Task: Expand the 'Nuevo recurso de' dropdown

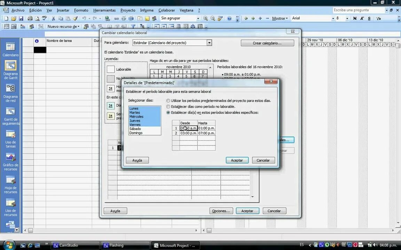Action: pyautogui.click(x=79, y=26)
